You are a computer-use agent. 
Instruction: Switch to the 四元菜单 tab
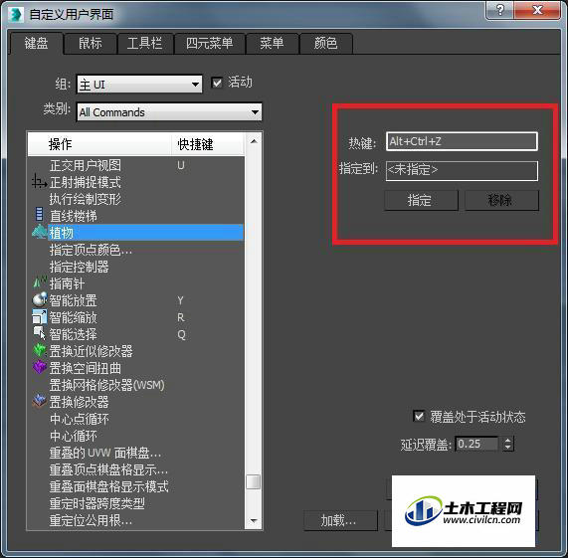pyautogui.click(x=209, y=44)
